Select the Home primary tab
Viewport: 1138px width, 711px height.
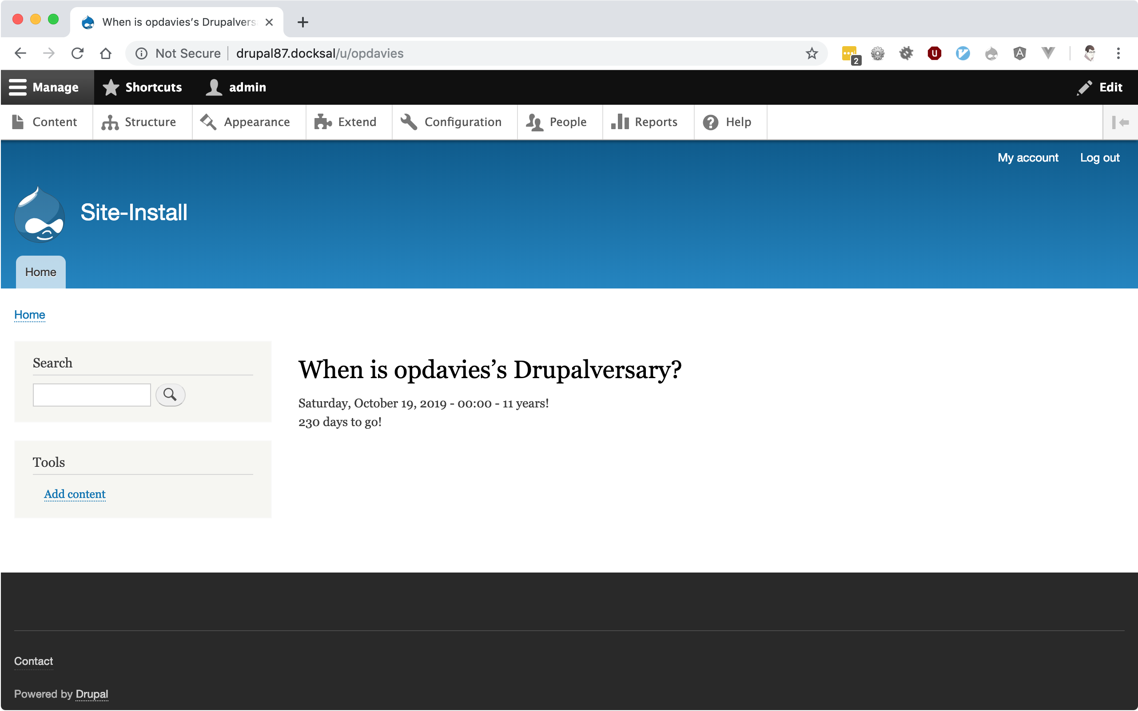click(x=40, y=272)
